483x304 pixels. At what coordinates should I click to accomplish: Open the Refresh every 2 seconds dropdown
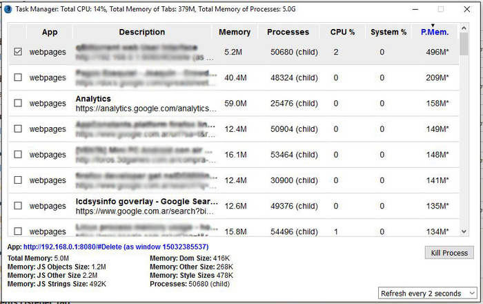click(428, 293)
